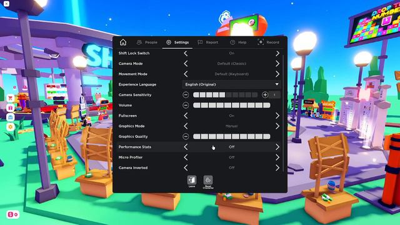Click the Experience Language label
Viewport: 400px width, 225px height.
(x=137, y=84)
